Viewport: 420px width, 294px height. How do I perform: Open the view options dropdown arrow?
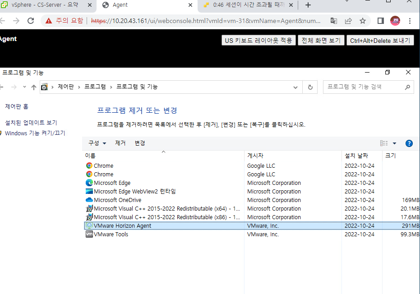[394, 143]
